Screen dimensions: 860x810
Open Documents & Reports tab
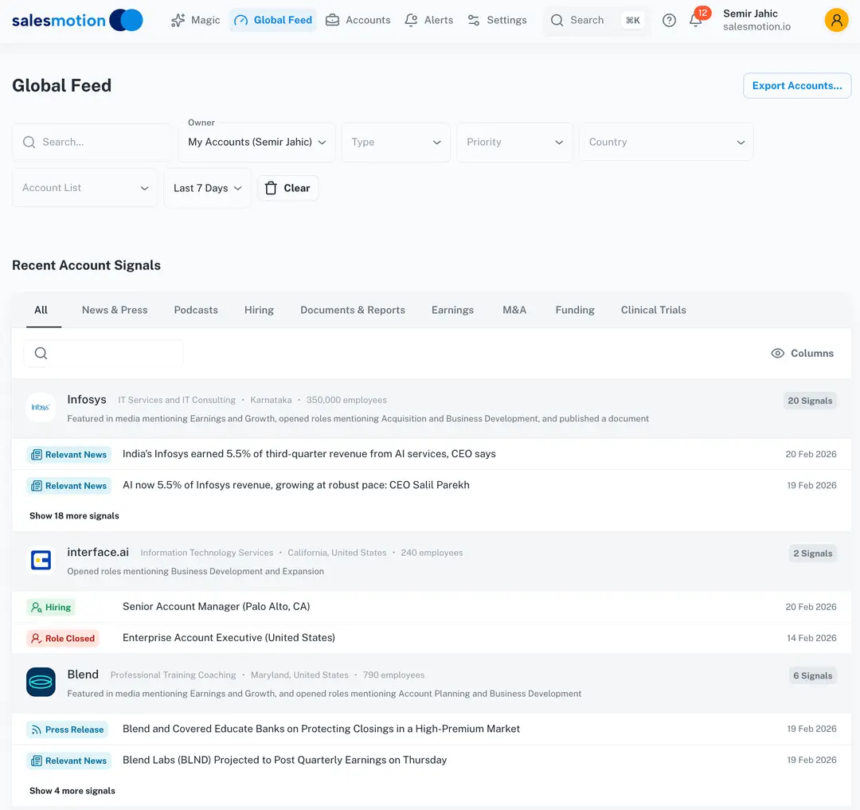(x=353, y=310)
